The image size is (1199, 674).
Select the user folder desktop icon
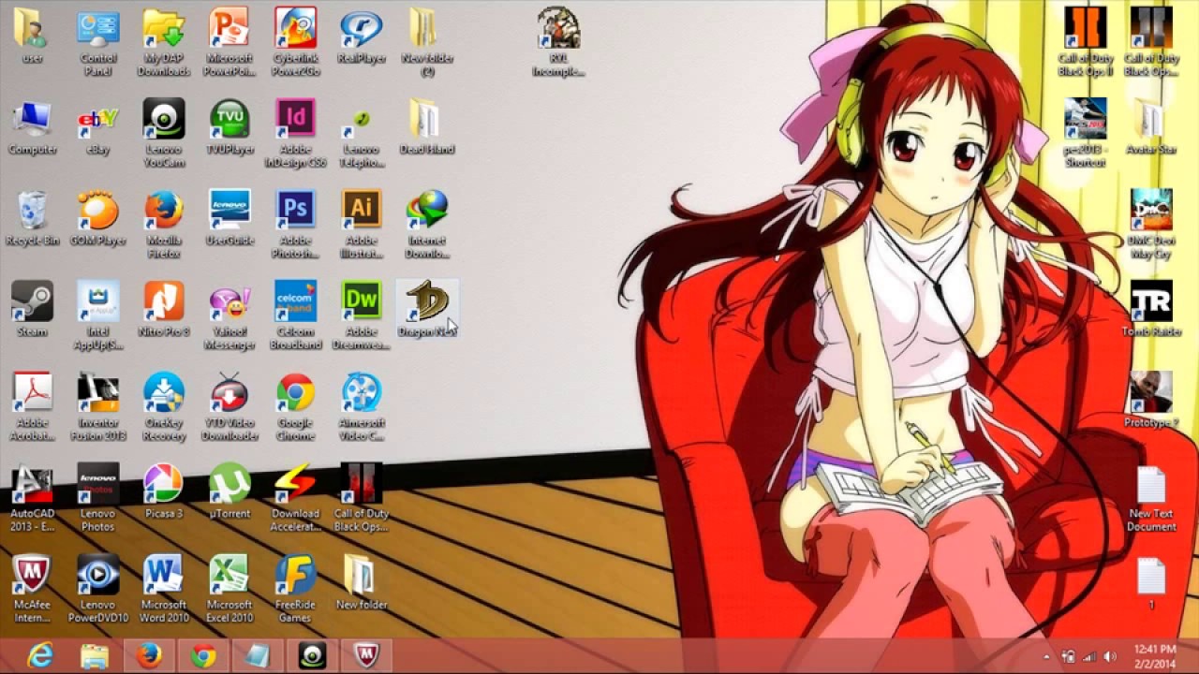[33, 37]
